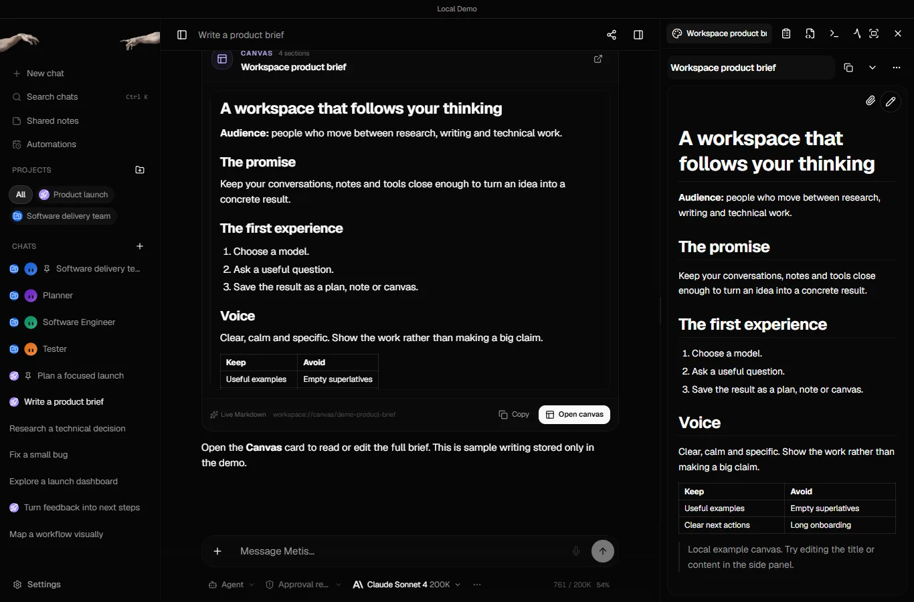The image size is (914, 602).
Task: Open Shared notes in sidebar
Action: [x=80, y=121]
